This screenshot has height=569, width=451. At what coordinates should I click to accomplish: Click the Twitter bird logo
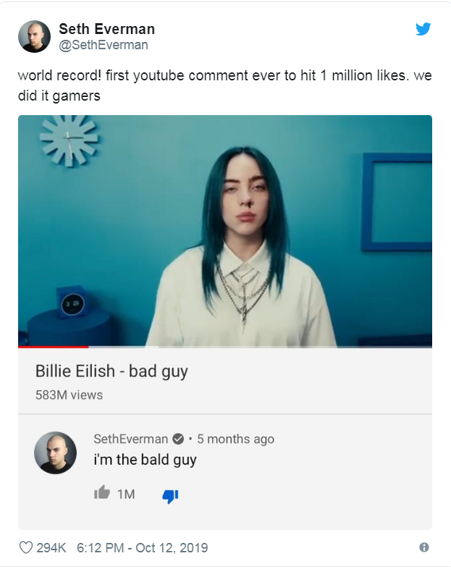tap(423, 29)
